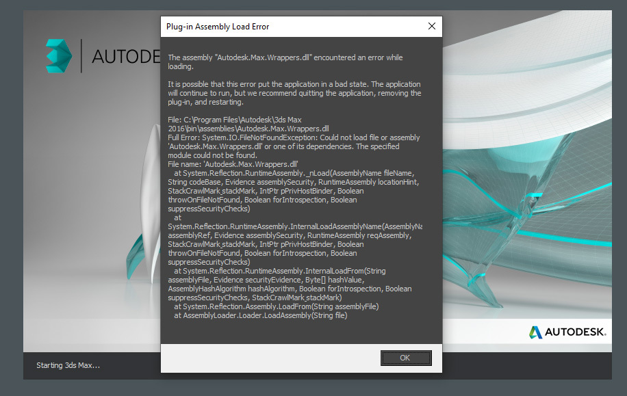Click the "System.Reflection.RuntimeAssembly.InternalLoadAssemblyName" stack line
Viewport: 627px width, 396px height.
click(x=295, y=226)
